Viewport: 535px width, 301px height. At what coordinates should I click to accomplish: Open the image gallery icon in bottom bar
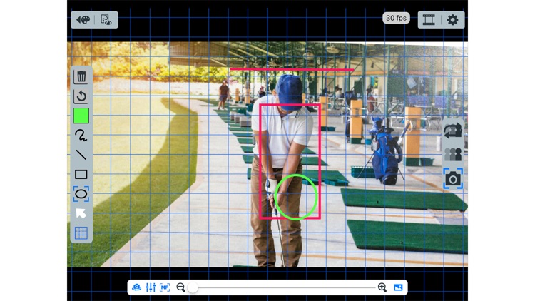[x=398, y=287]
